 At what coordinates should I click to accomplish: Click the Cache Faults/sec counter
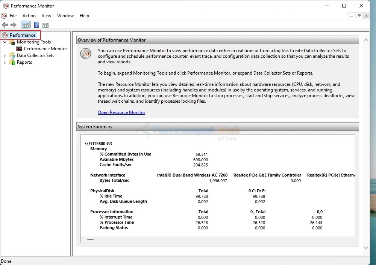116,165
